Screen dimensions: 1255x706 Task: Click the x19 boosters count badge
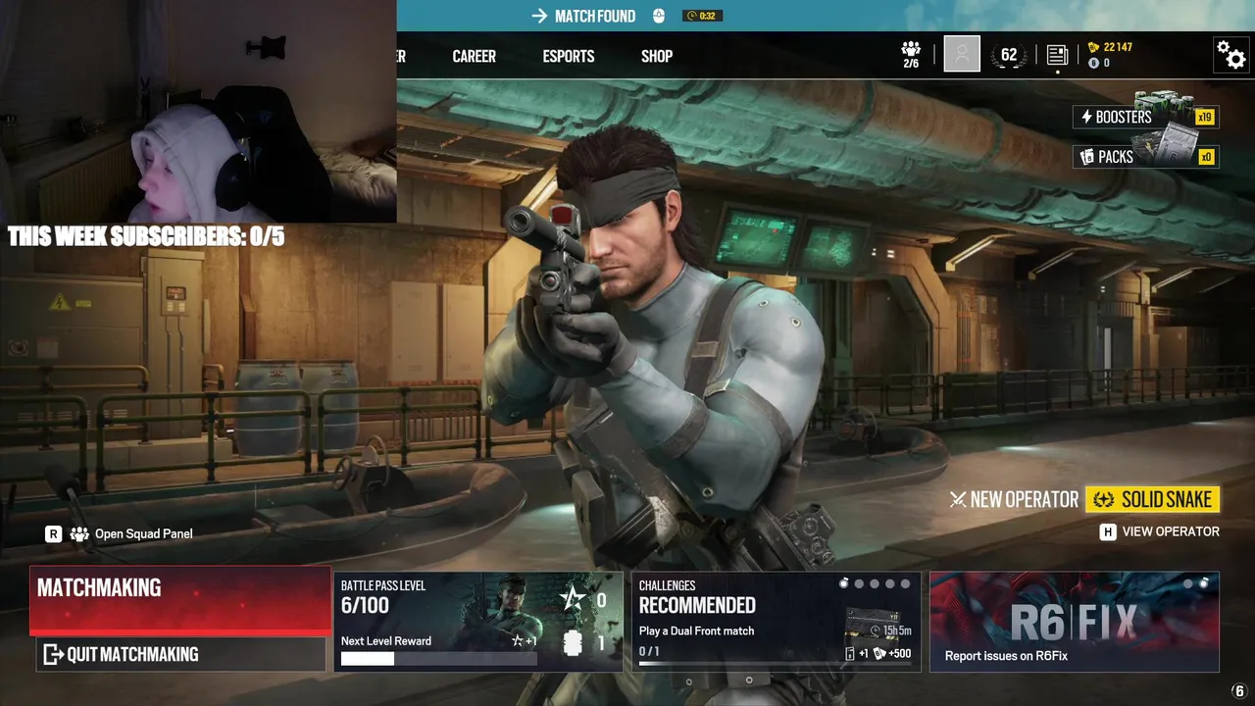click(x=1205, y=117)
